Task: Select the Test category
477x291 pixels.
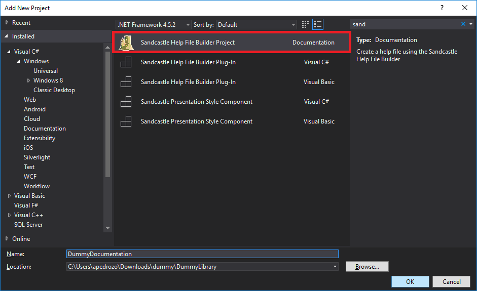Action: (x=29, y=167)
